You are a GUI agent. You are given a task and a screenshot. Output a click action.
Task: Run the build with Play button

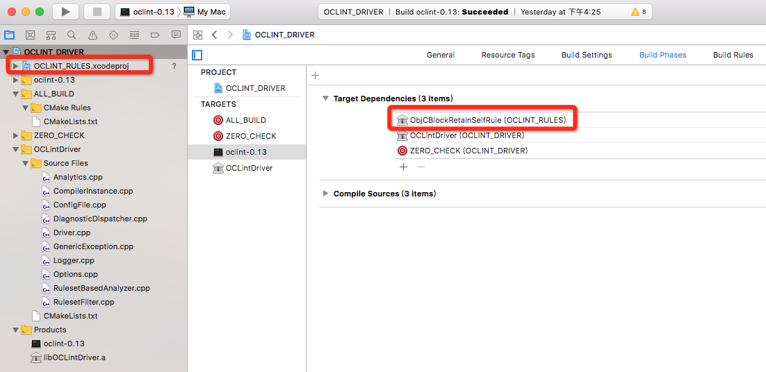click(66, 12)
